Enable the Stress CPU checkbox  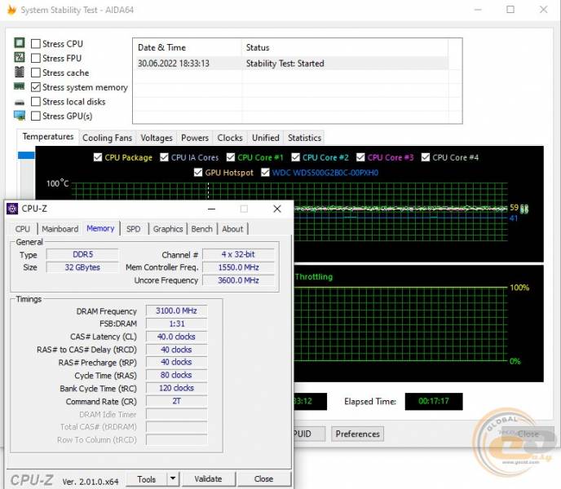click(35, 44)
